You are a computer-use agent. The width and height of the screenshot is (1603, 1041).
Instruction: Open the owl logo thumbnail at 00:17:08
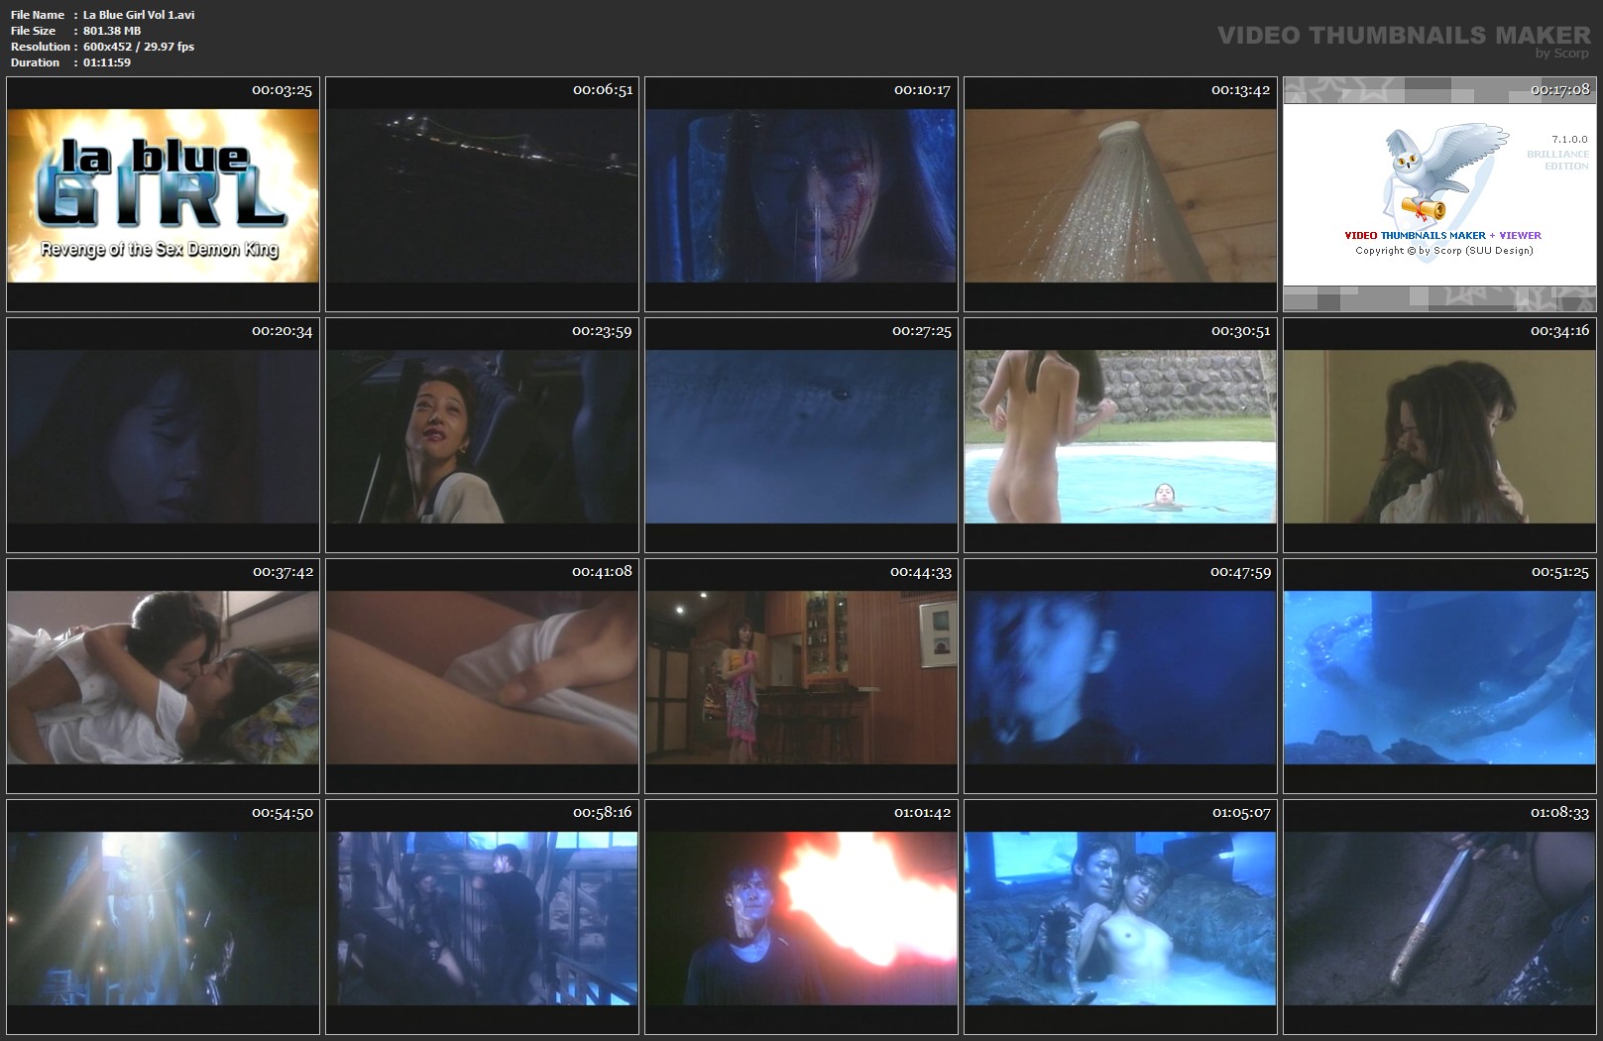pos(1439,194)
